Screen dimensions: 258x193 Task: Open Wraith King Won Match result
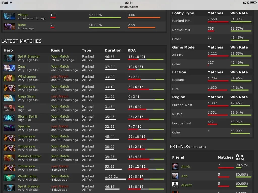[60, 176]
